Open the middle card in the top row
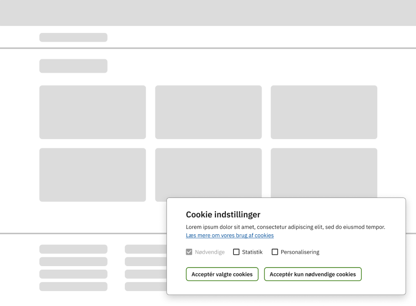 point(208,112)
